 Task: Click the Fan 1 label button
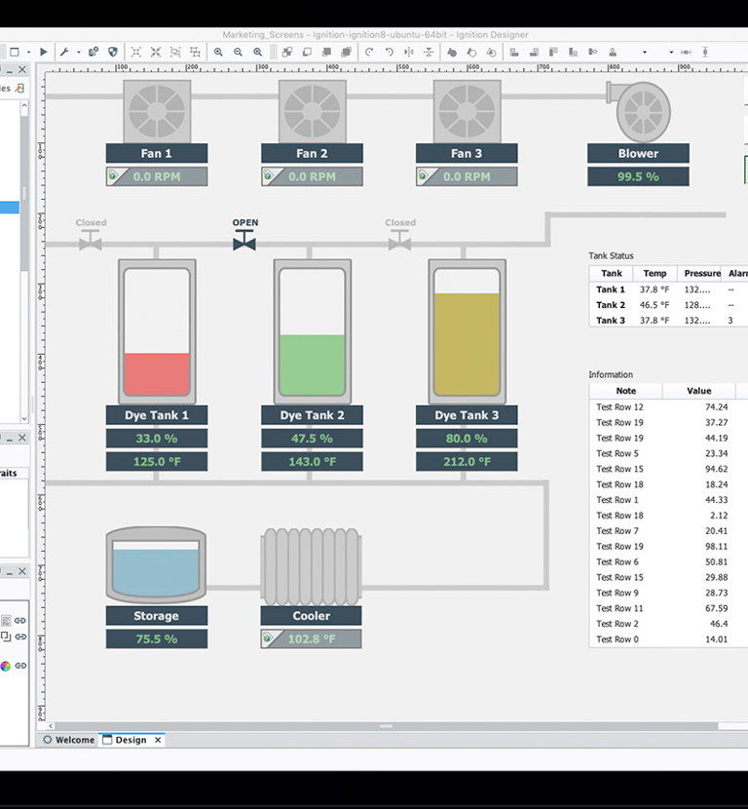click(x=156, y=153)
